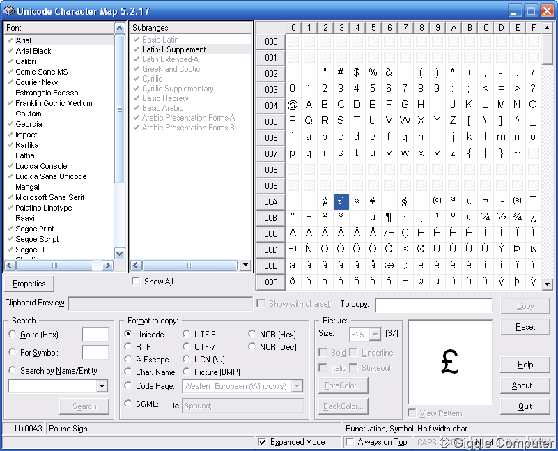Screen dimensions: 558x451
Task: Select the Basic Hebrew subrange
Action: point(165,98)
